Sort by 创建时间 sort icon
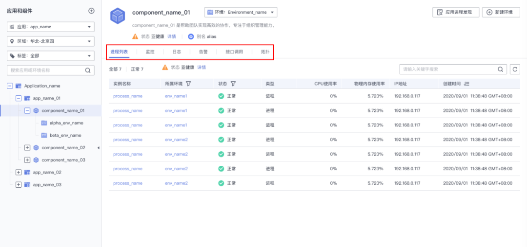The image size is (527, 247). tap(466, 84)
